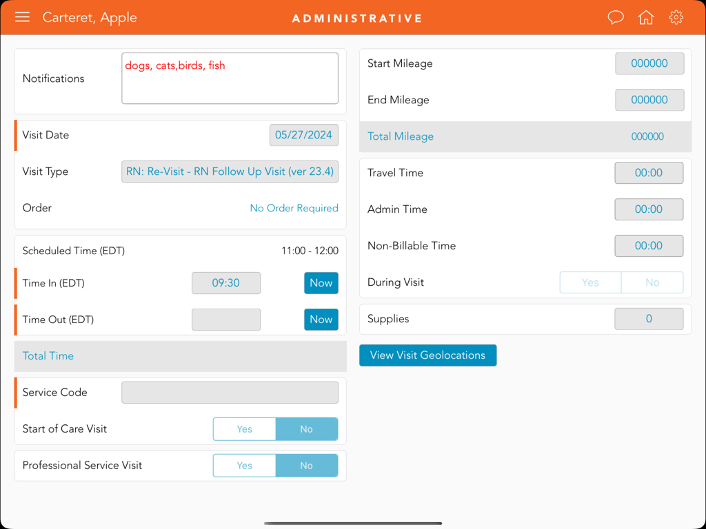Select the ADMINISTRATIVE header tab
The height and width of the screenshot is (529, 706).
[356, 17]
